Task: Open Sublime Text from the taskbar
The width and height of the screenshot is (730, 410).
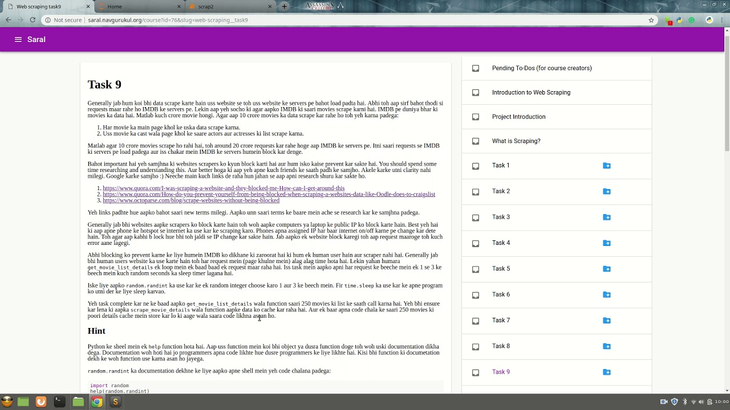Action: pyautogui.click(x=115, y=402)
